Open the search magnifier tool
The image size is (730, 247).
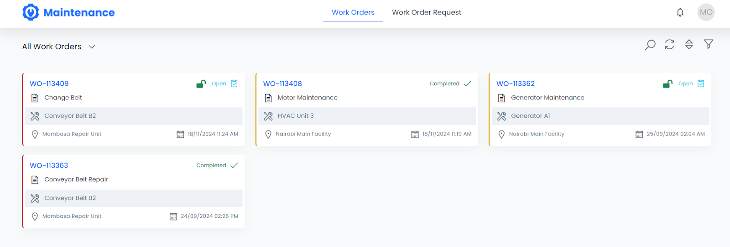tap(650, 44)
